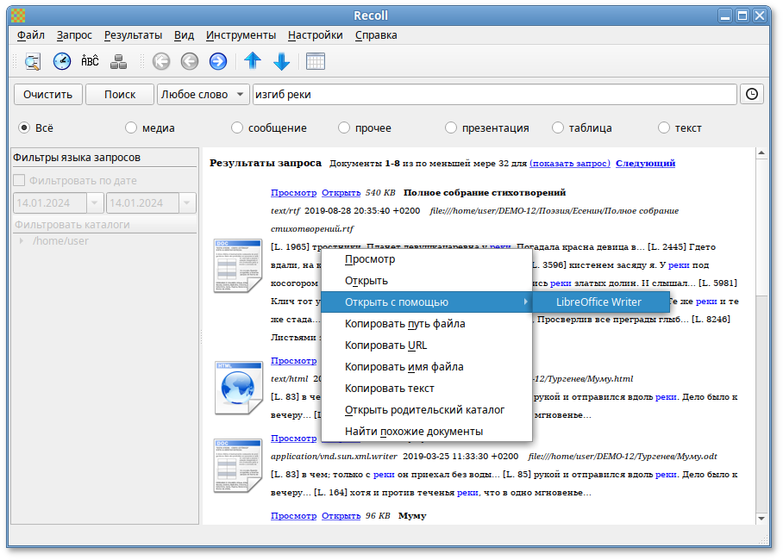Viewport: 783px width, 560px height.
Task: Choose 'Копировать путь файла' in context menu
Action: 404,324
